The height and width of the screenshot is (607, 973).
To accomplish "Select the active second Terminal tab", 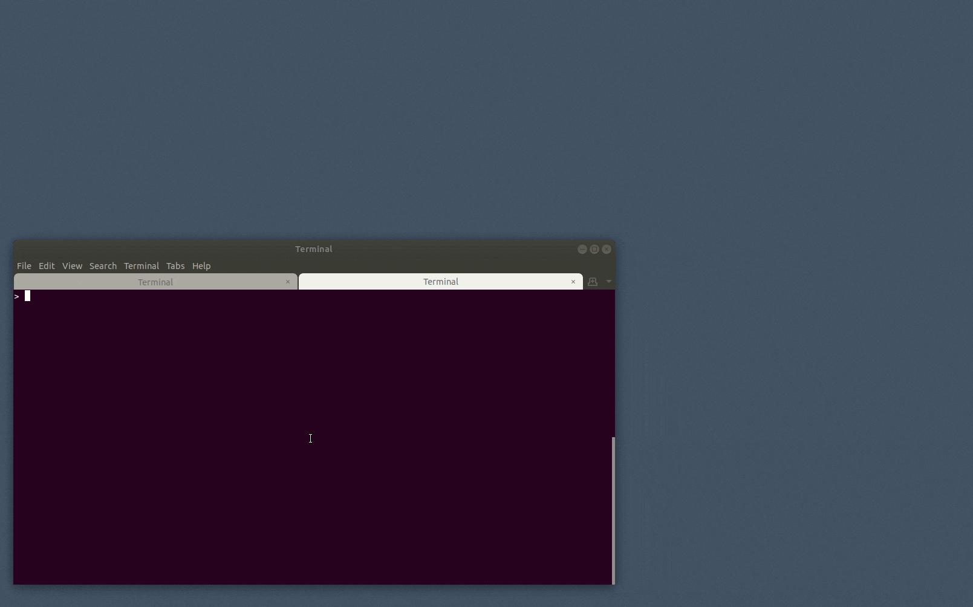I will pos(441,282).
